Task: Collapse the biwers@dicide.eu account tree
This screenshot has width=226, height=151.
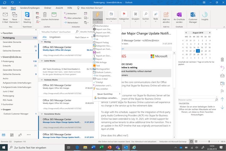Action: coord(2,57)
